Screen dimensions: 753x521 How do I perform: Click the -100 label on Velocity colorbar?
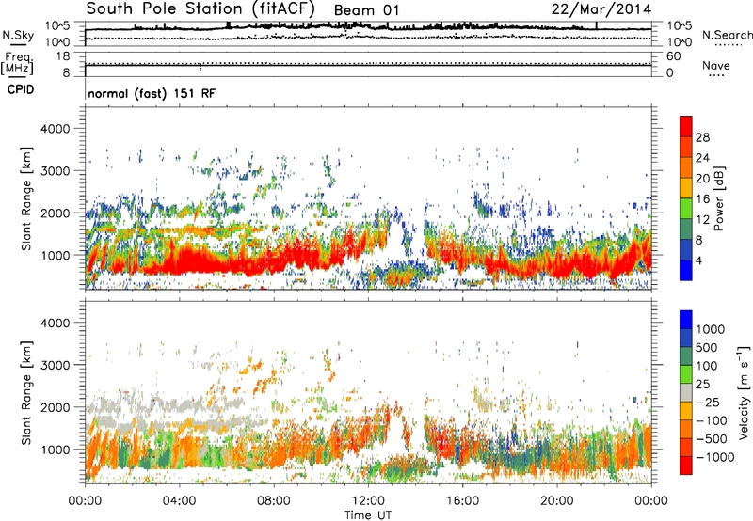point(712,420)
